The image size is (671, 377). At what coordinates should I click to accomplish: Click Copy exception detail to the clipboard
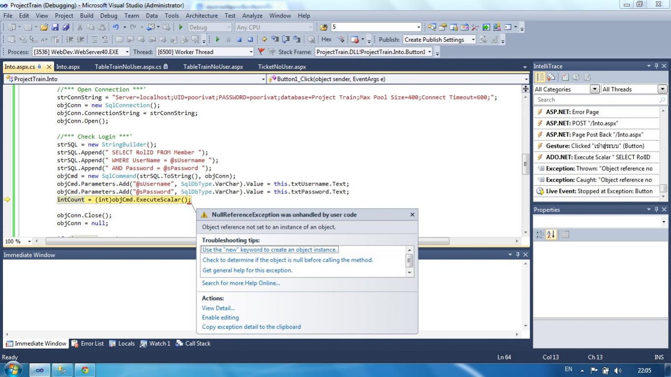pyautogui.click(x=251, y=326)
